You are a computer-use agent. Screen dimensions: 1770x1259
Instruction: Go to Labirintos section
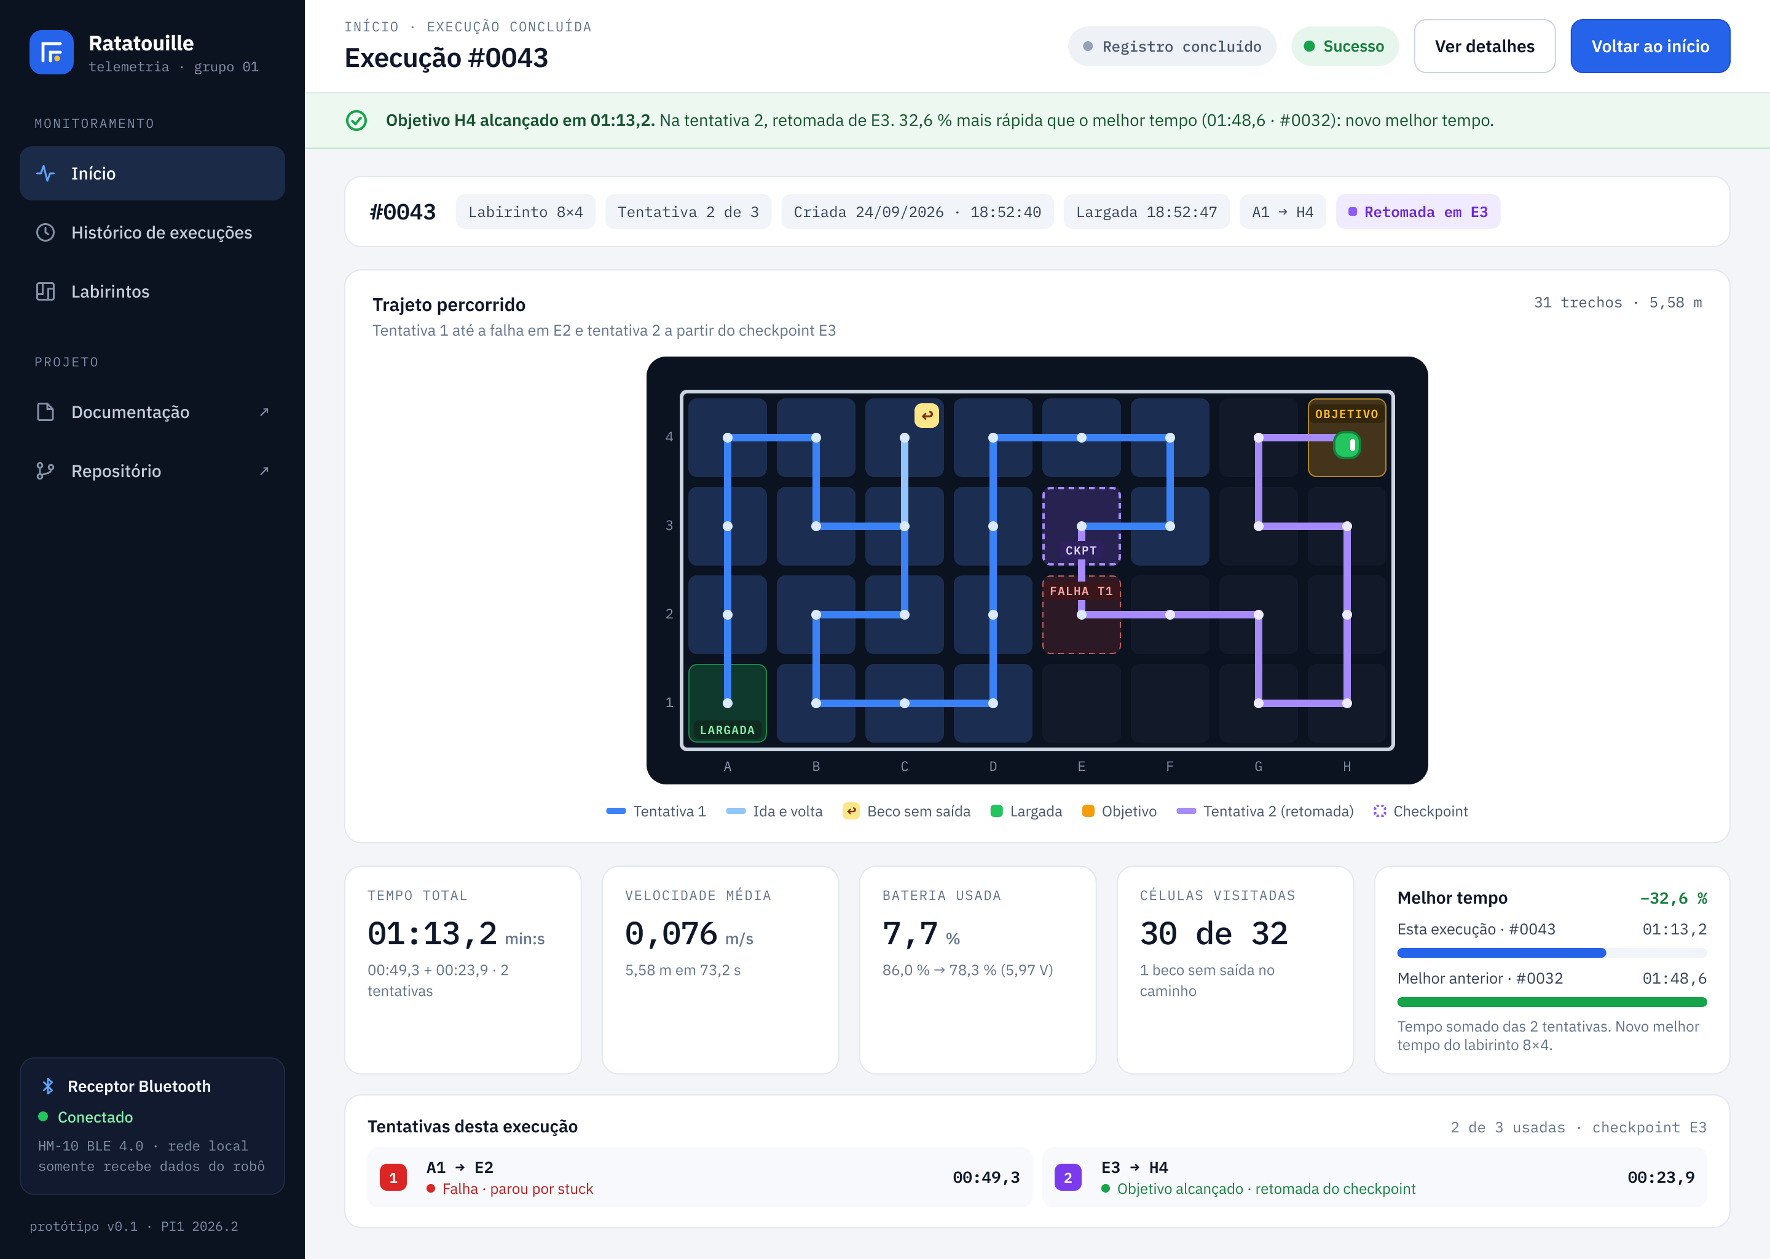click(152, 291)
